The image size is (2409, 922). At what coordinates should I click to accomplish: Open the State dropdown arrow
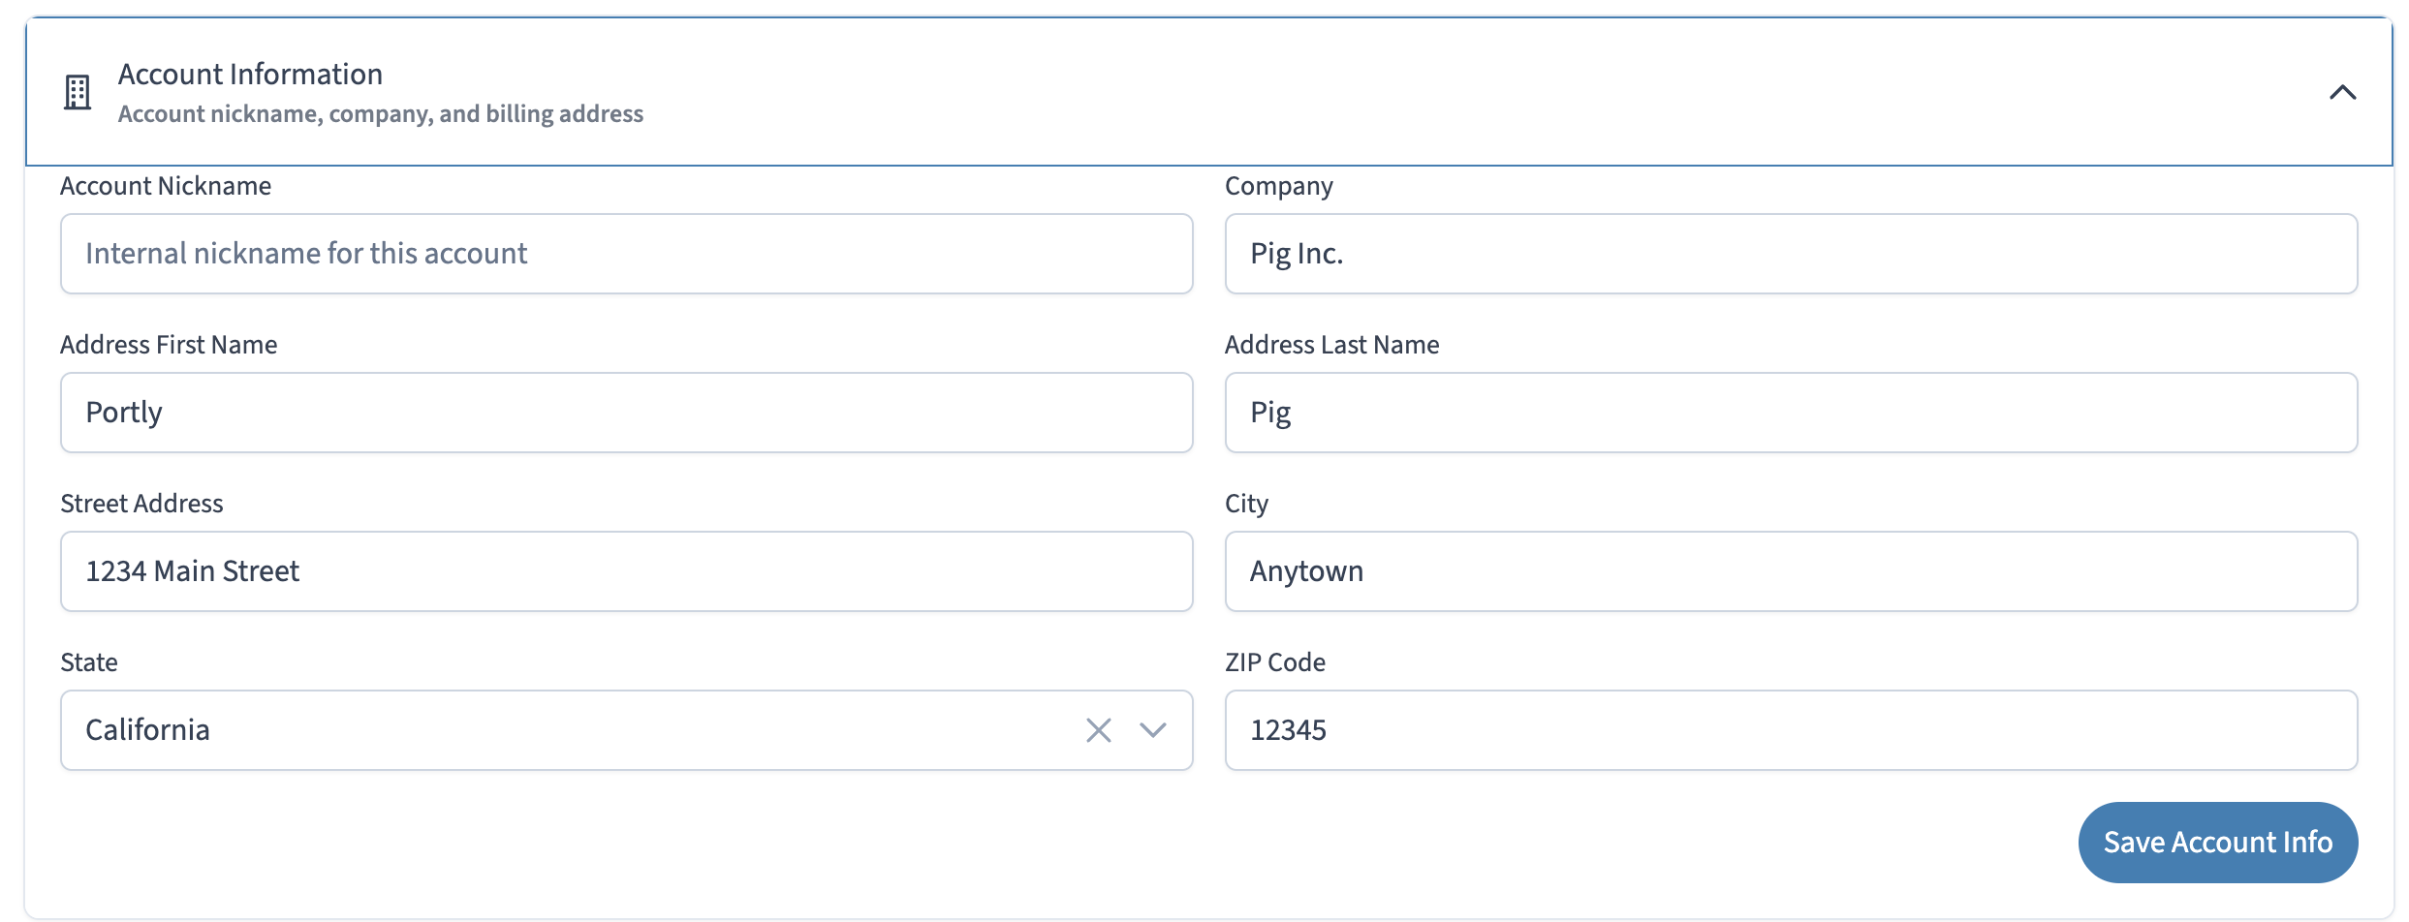click(x=1152, y=730)
